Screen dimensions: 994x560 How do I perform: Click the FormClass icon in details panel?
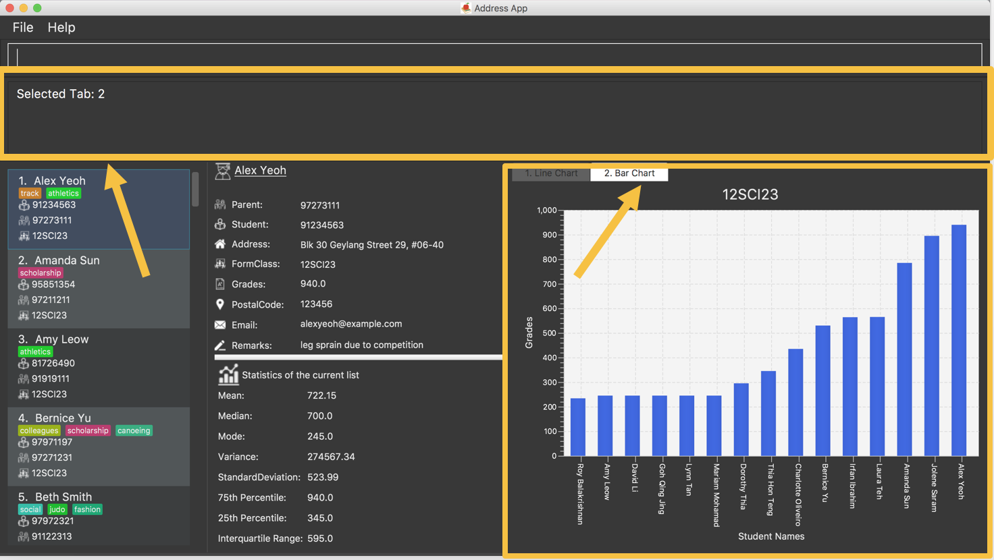click(x=220, y=264)
